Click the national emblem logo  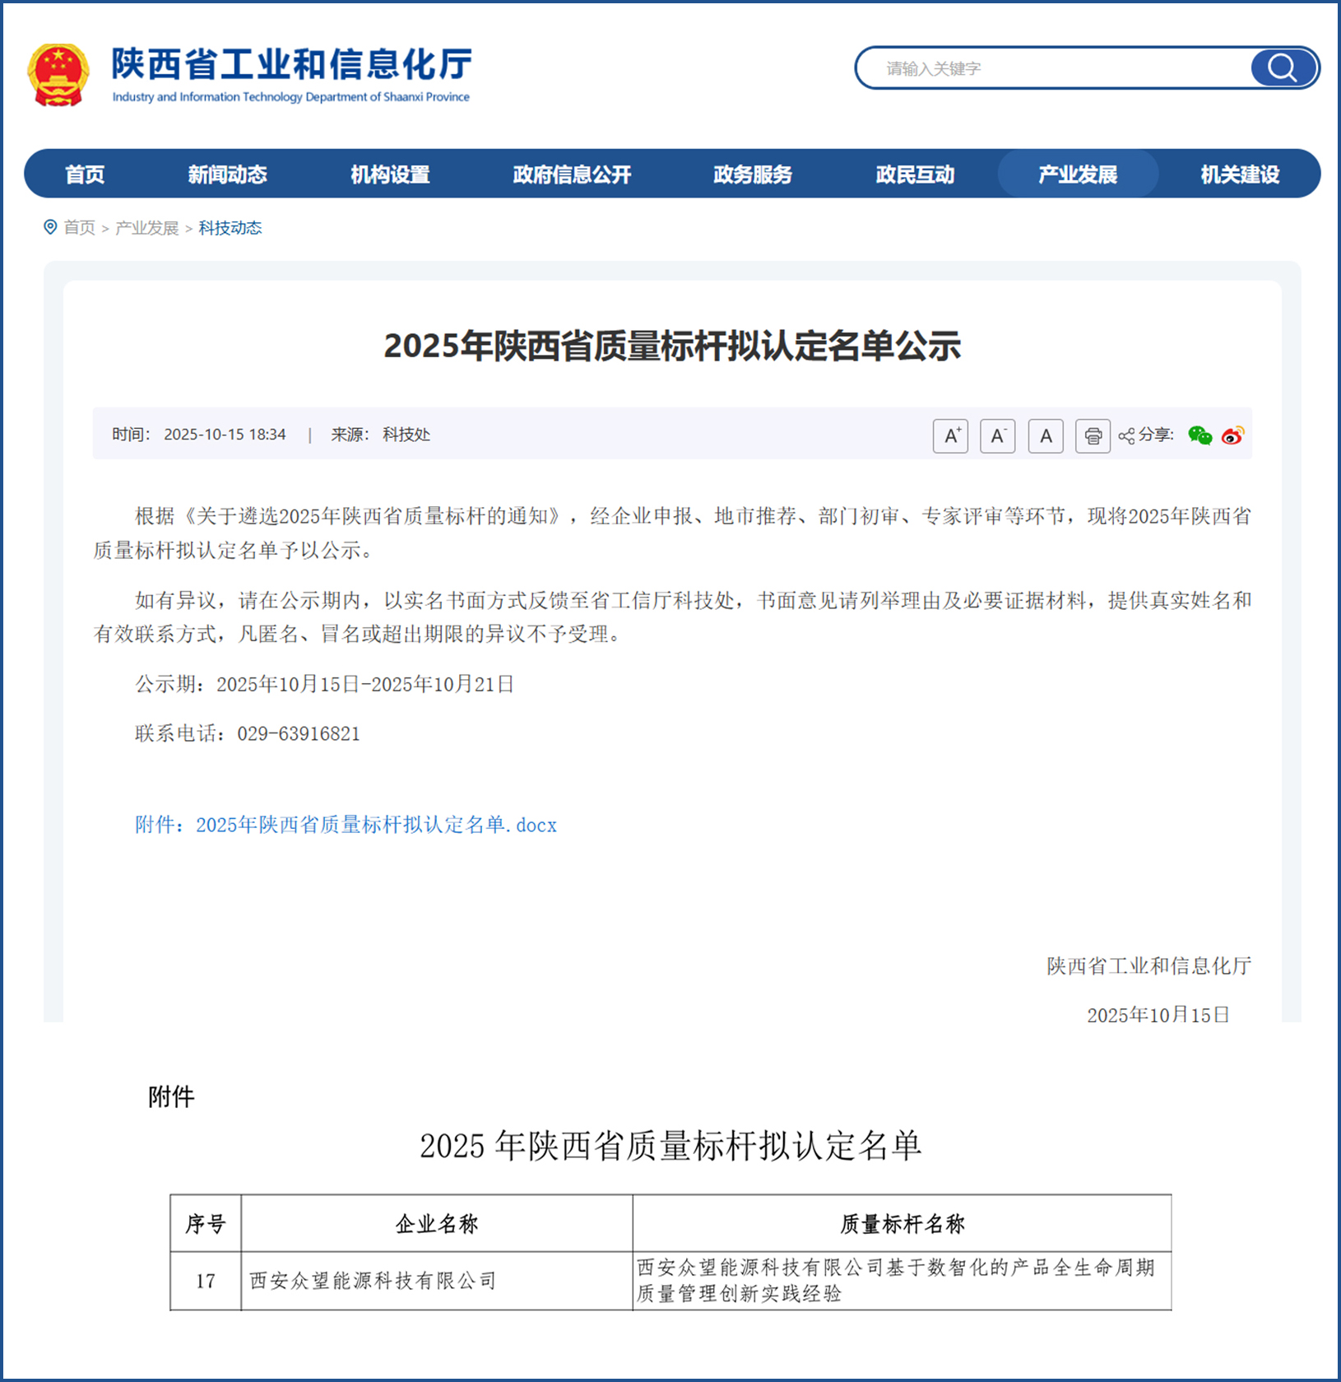click(58, 75)
